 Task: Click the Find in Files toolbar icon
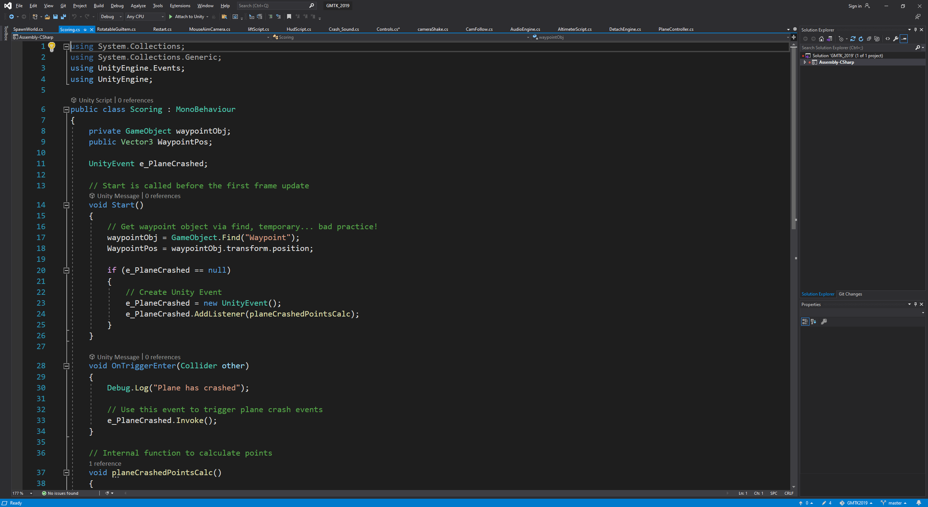coord(224,17)
